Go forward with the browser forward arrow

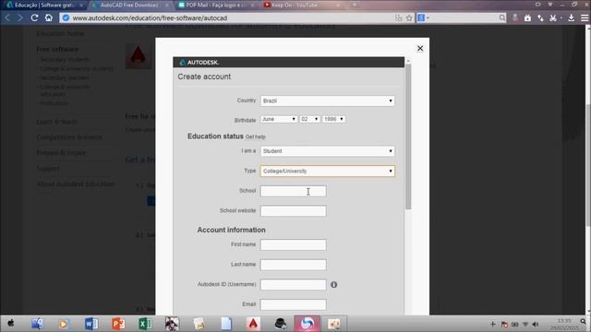[20, 18]
